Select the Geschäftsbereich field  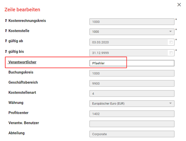(132, 83)
